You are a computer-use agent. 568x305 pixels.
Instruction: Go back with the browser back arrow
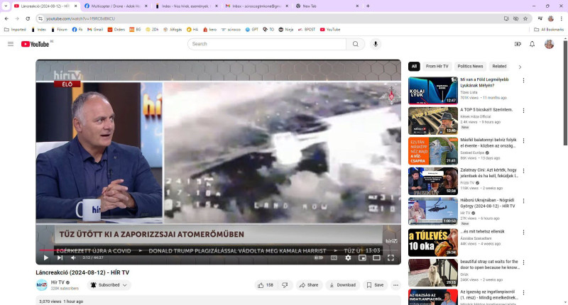point(6,18)
